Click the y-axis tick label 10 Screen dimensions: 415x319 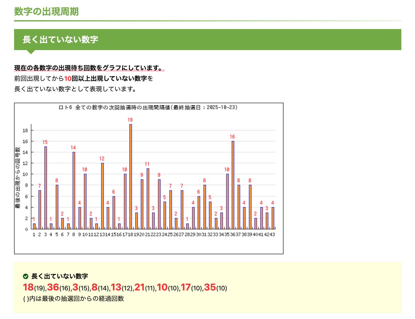click(x=25, y=174)
